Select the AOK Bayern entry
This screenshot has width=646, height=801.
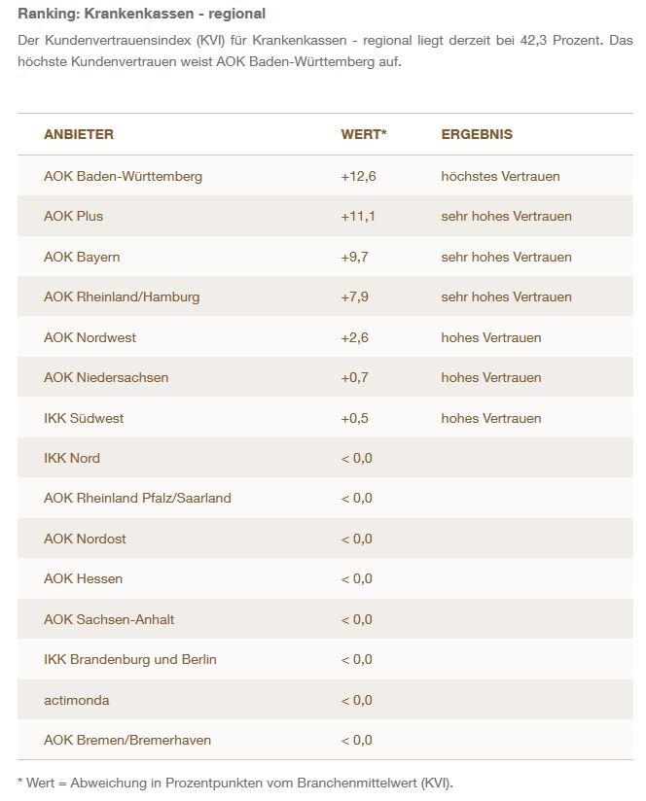tap(82, 257)
